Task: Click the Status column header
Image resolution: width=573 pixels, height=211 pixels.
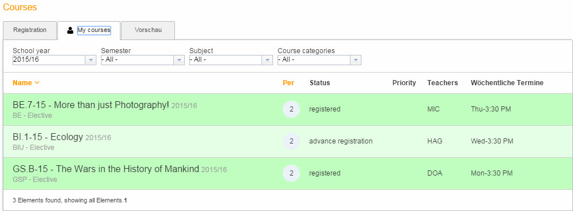Action: coord(319,83)
